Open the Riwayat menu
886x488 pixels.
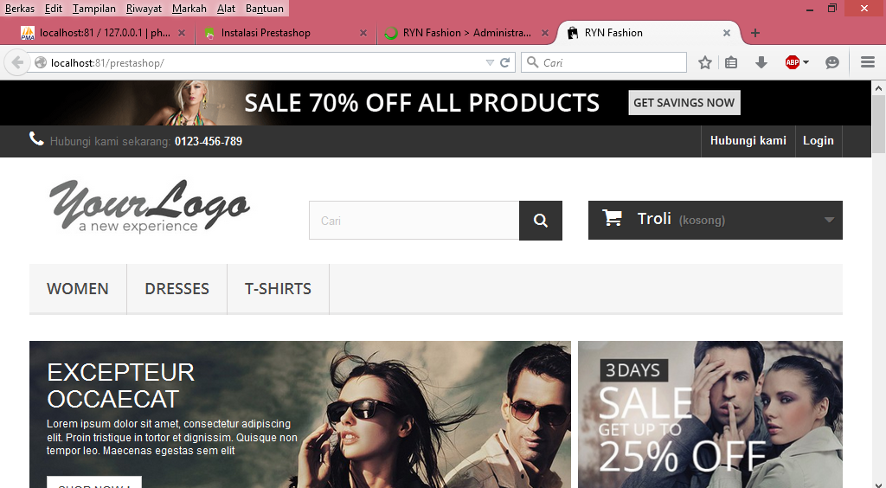coord(144,9)
